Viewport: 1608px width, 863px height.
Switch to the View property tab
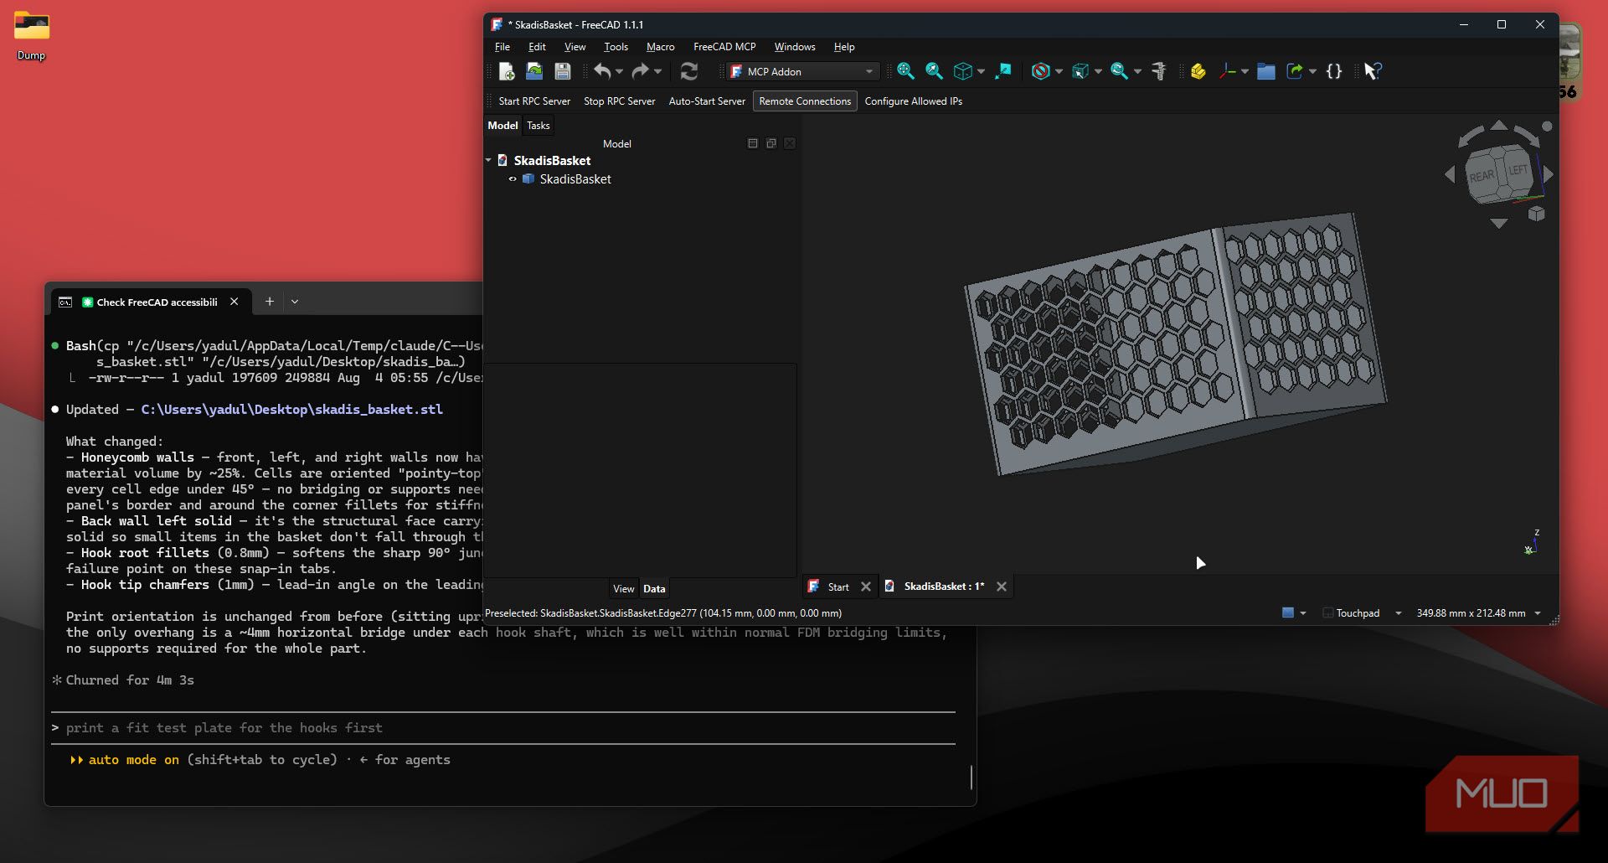[624, 589]
